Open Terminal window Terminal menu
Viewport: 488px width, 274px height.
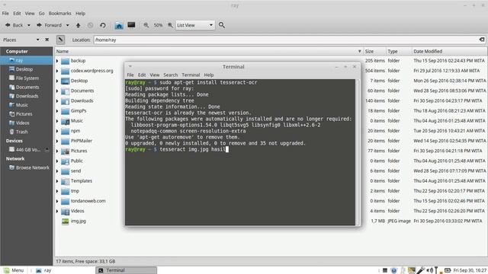(191, 75)
